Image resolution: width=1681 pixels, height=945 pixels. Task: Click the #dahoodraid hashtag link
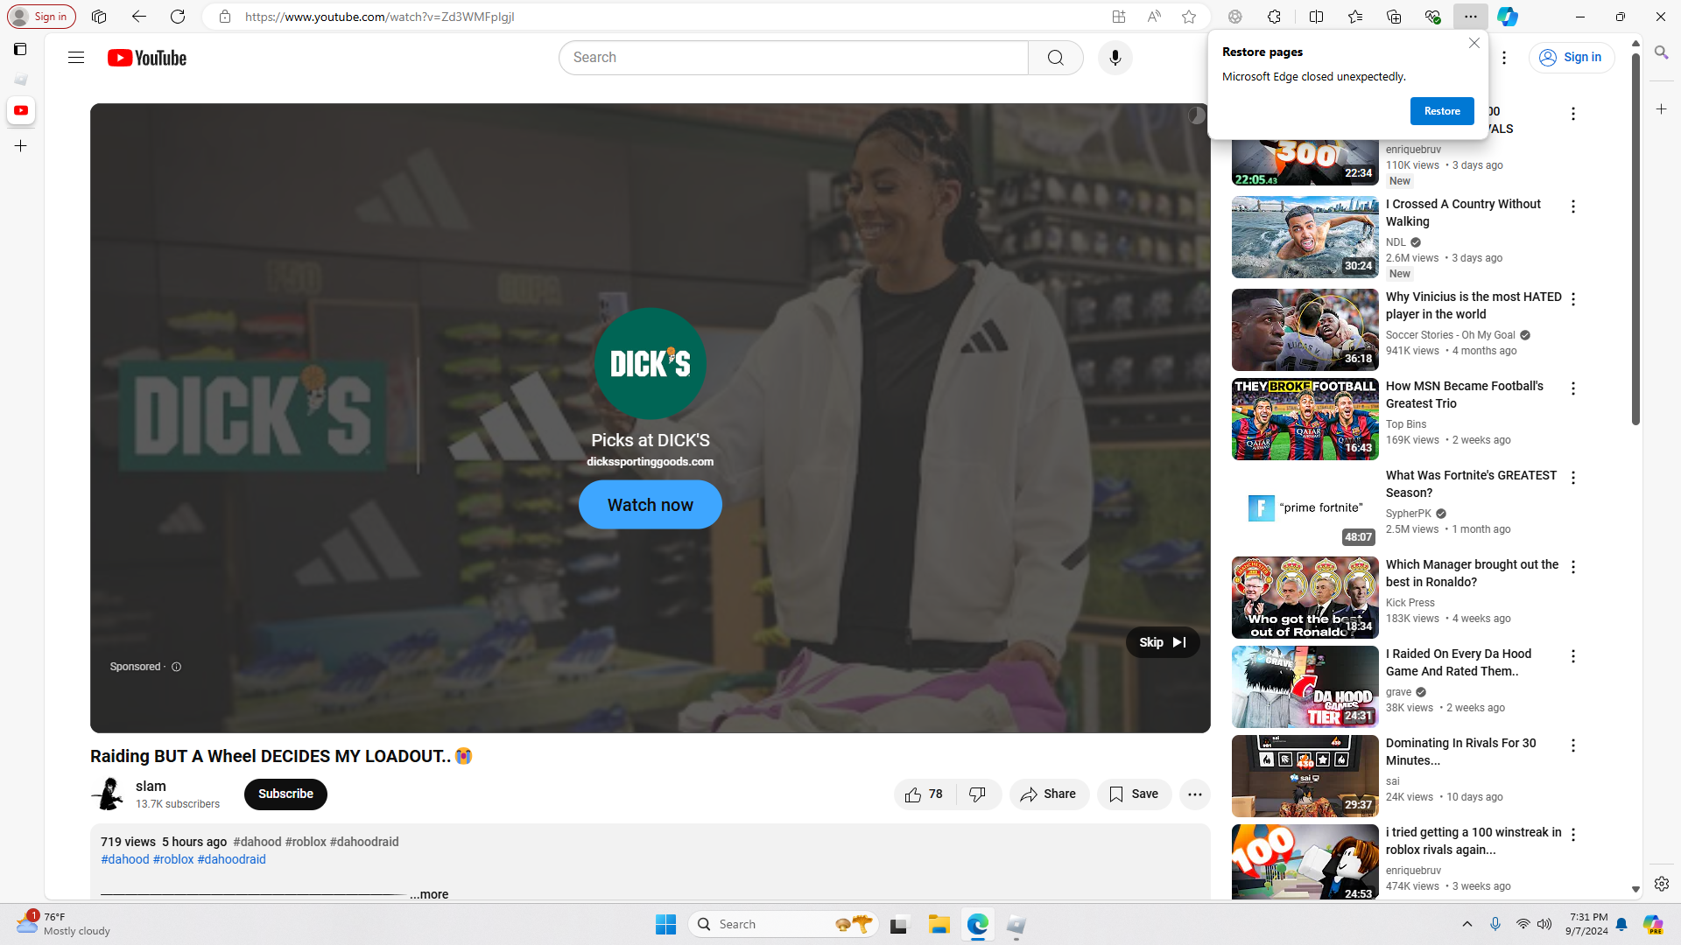tap(231, 859)
